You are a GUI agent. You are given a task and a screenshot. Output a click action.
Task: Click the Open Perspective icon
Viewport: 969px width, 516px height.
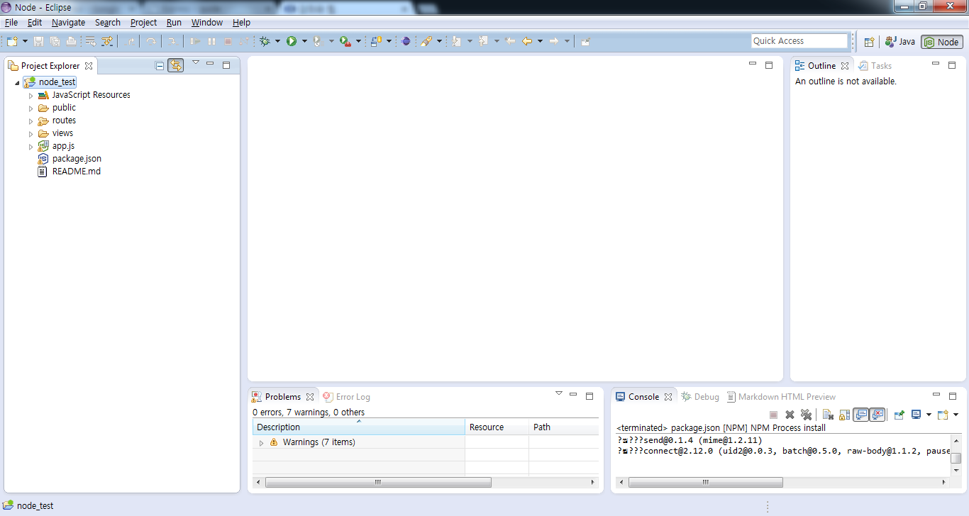pos(869,42)
